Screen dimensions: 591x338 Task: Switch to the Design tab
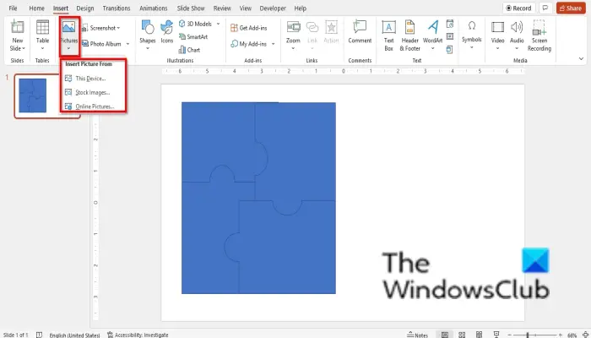(85, 8)
